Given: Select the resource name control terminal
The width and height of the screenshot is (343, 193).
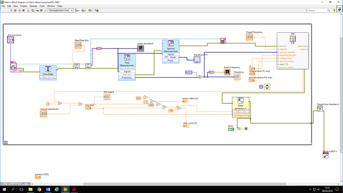Looking at the screenshot, I should click(11, 40).
